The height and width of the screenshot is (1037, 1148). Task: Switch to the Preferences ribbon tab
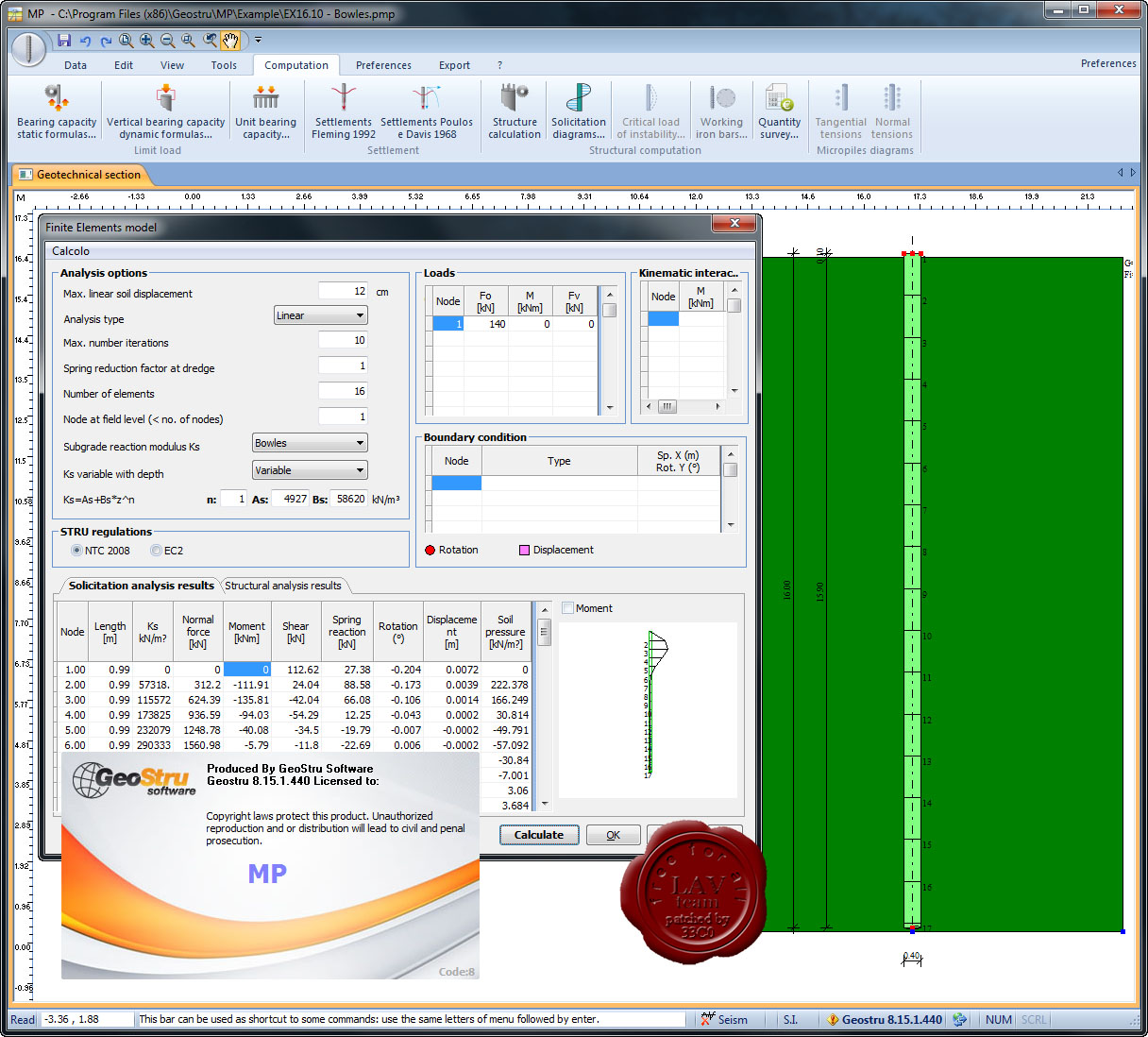click(x=383, y=65)
